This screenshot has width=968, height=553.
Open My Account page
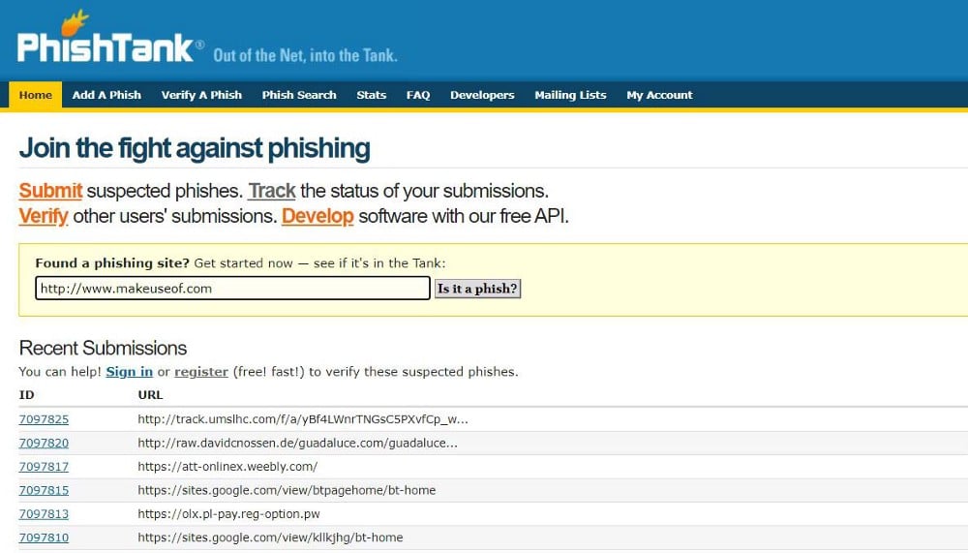(659, 95)
